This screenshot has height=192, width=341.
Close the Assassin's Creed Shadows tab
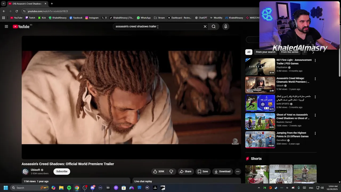point(45,4)
